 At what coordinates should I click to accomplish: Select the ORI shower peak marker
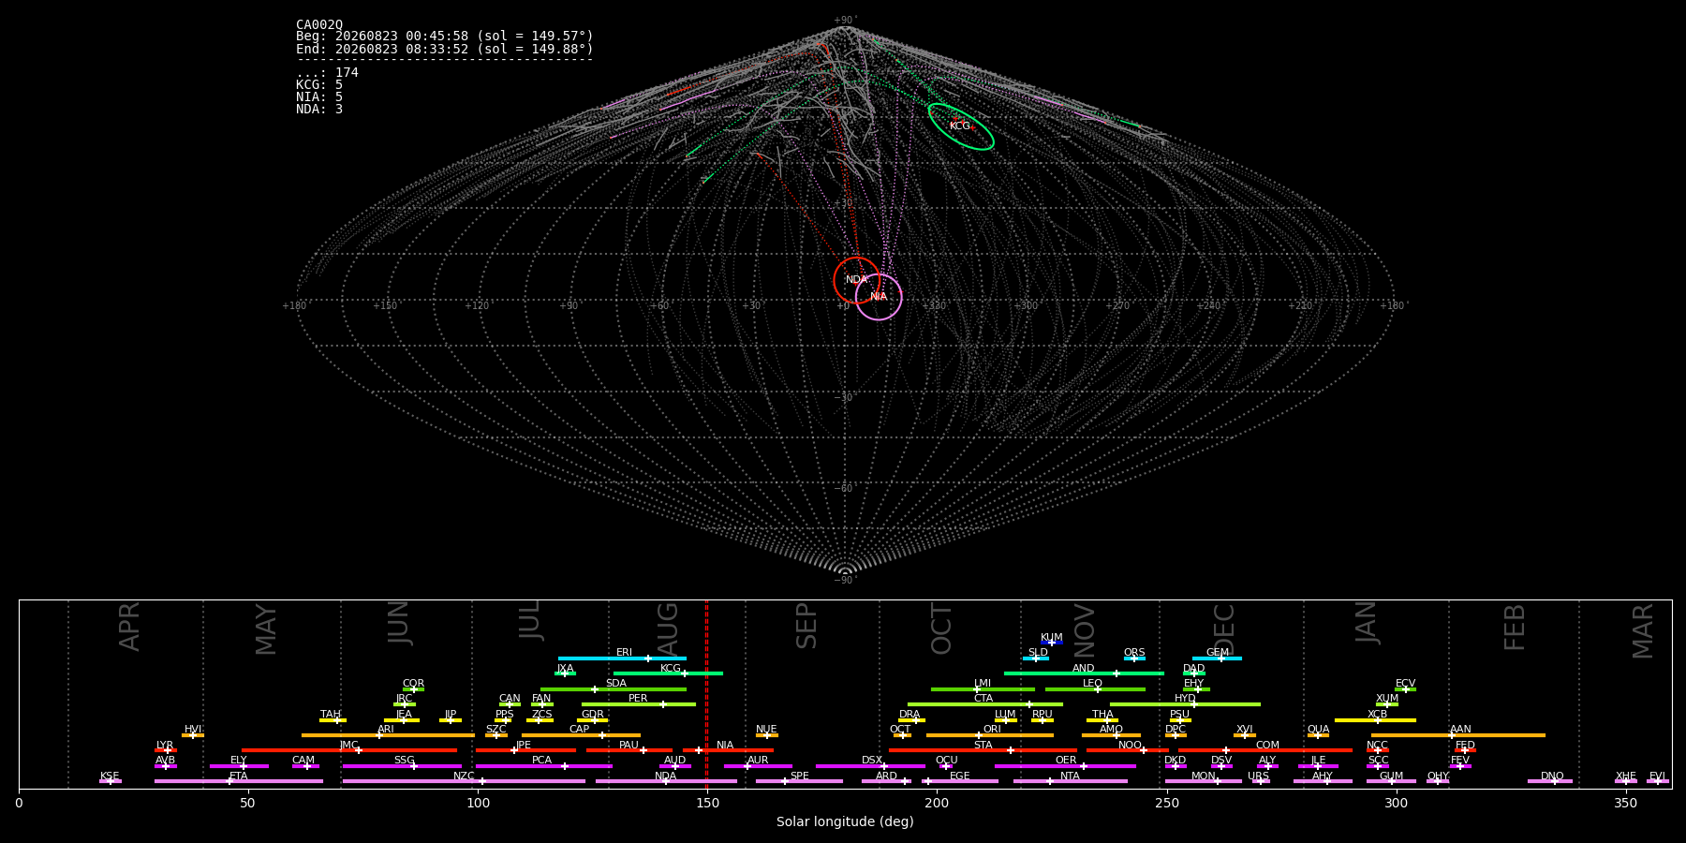(980, 735)
